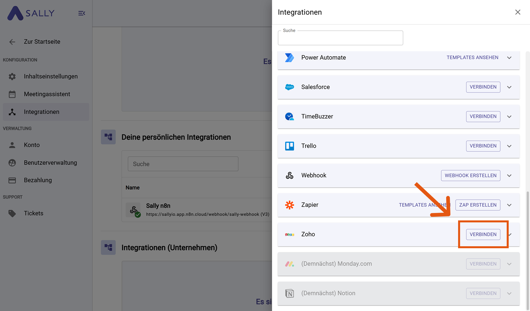530x311 pixels.
Task: Click the Benutzerverwaltung icon
Action: (12, 163)
